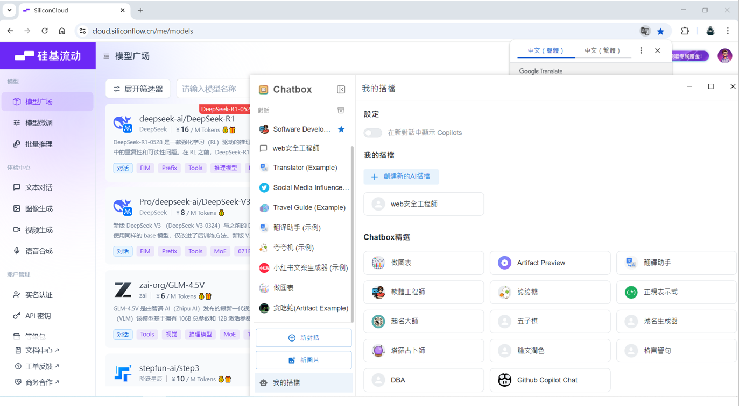Select the 塔羅占卜師 copilot
Screen dimensions: 739x406
424,351
